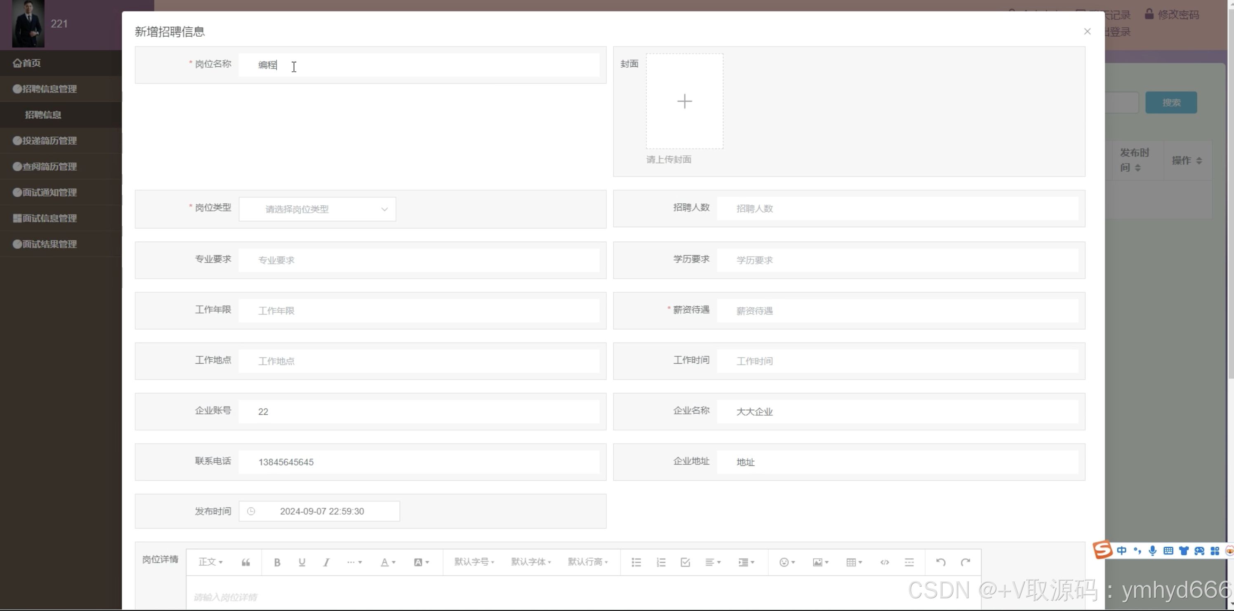Insert numbered list in editor
Screen dimensions: 1234x611
click(x=661, y=562)
